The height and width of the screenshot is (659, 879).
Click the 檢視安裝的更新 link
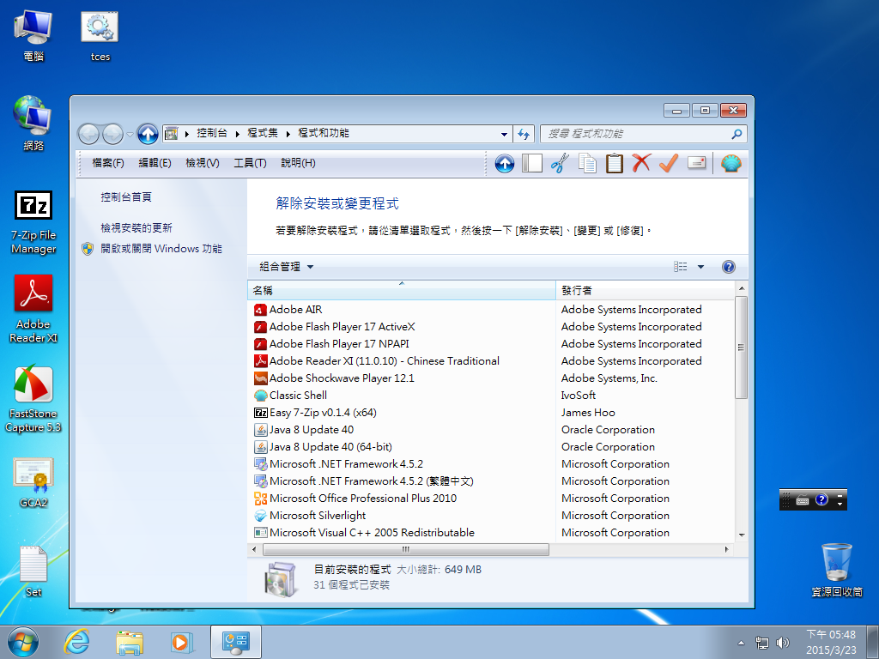point(136,228)
